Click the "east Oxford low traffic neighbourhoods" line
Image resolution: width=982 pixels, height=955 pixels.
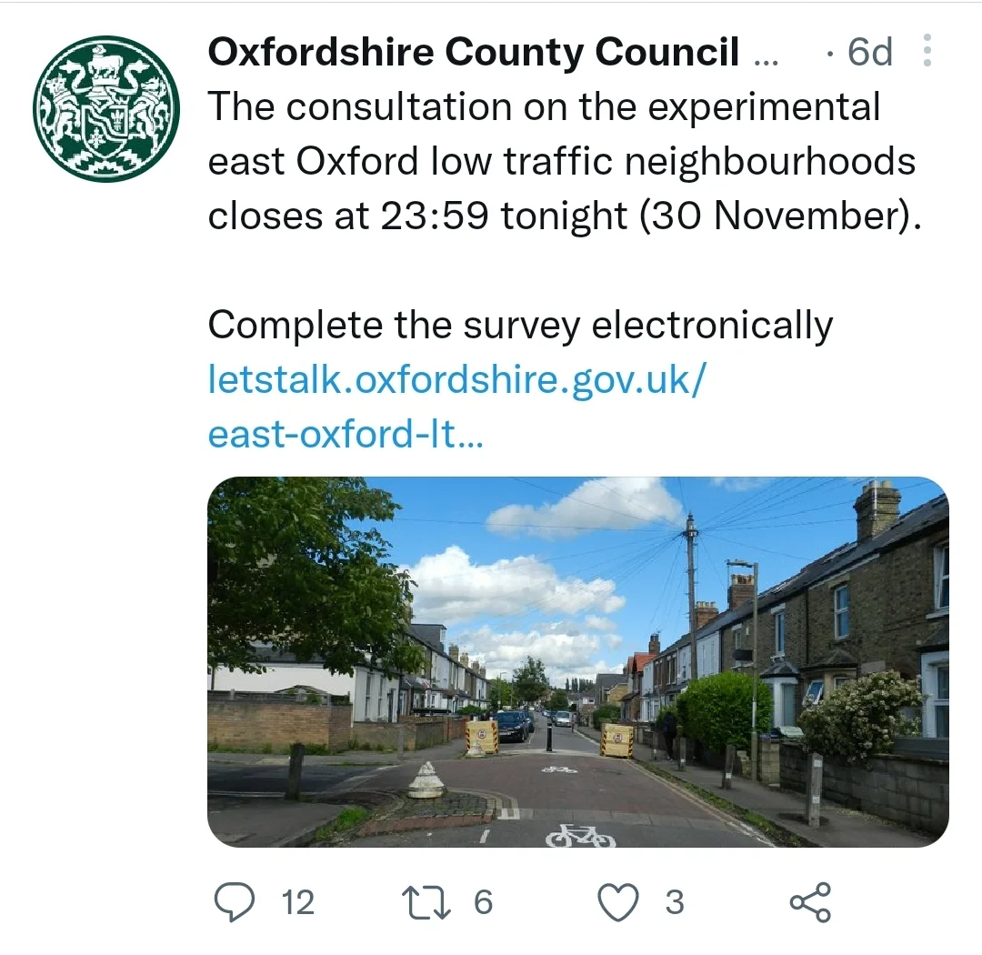point(561,162)
